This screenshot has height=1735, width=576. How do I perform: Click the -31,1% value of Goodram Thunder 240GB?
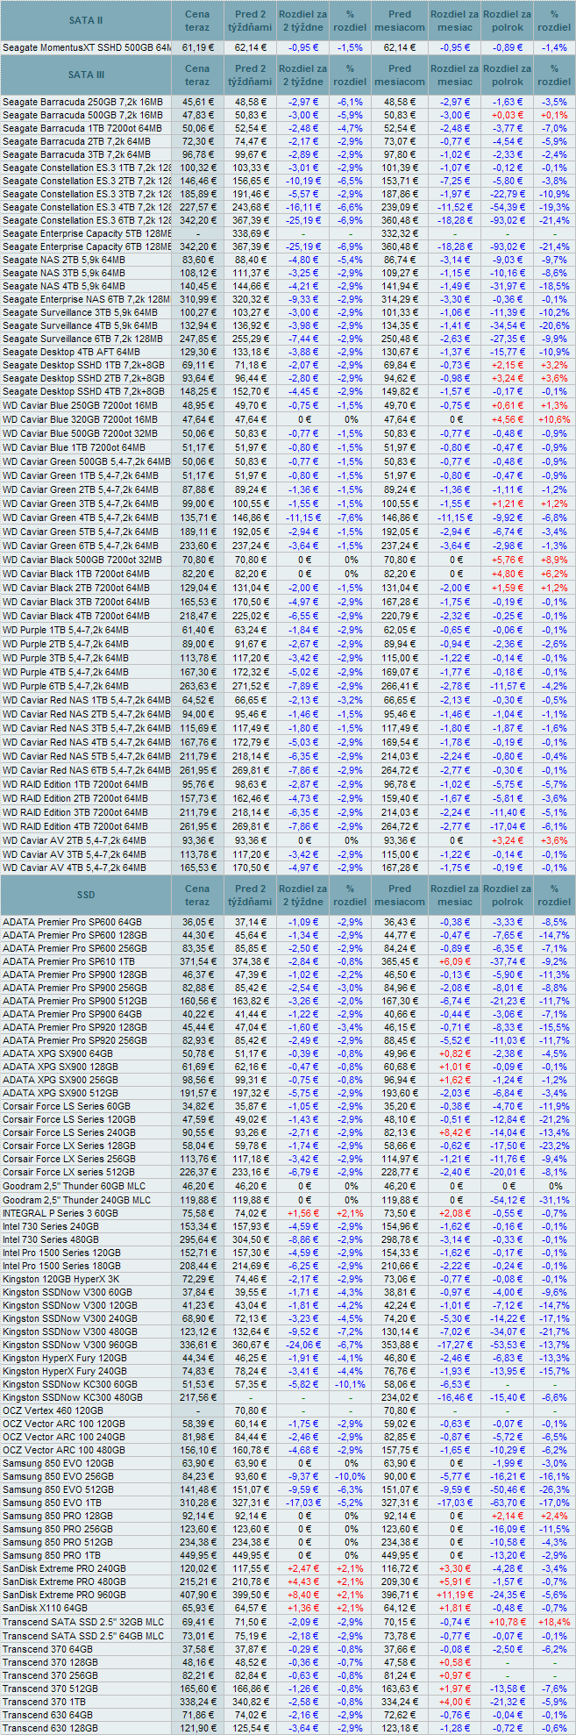click(x=553, y=1200)
